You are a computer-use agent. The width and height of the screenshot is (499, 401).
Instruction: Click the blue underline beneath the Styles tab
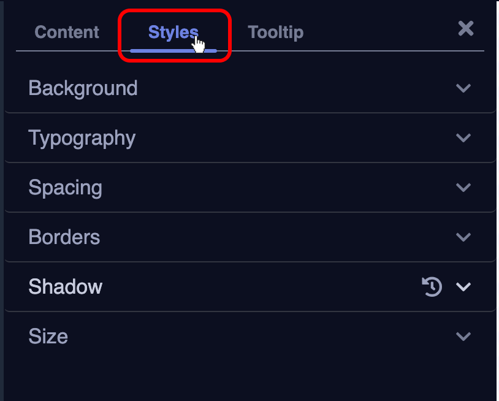tap(173, 50)
